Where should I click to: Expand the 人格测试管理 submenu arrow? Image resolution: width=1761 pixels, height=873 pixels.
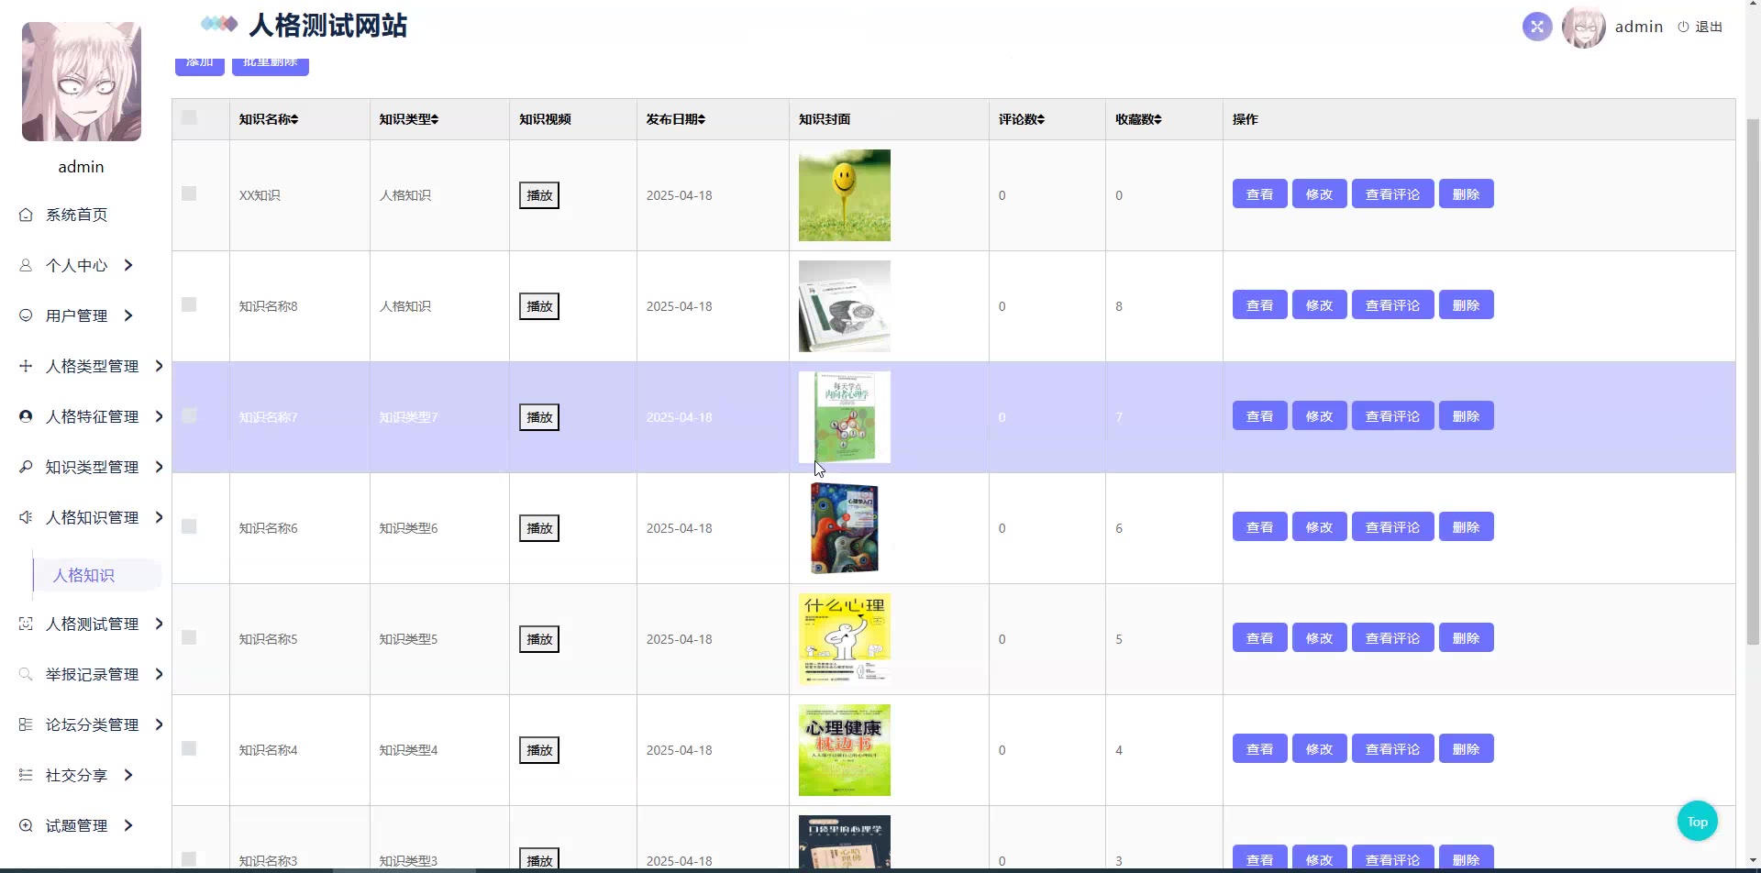click(159, 624)
